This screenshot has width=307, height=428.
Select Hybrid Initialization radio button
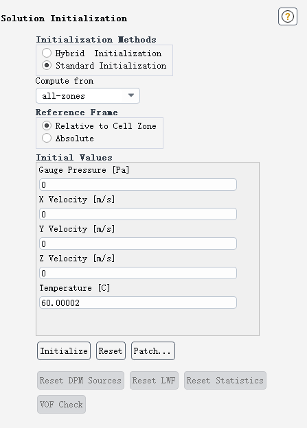pos(47,53)
